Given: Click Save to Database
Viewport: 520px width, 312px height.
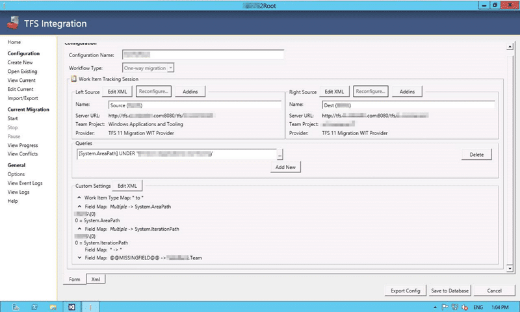Looking at the screenshot, I should [450, 291].
